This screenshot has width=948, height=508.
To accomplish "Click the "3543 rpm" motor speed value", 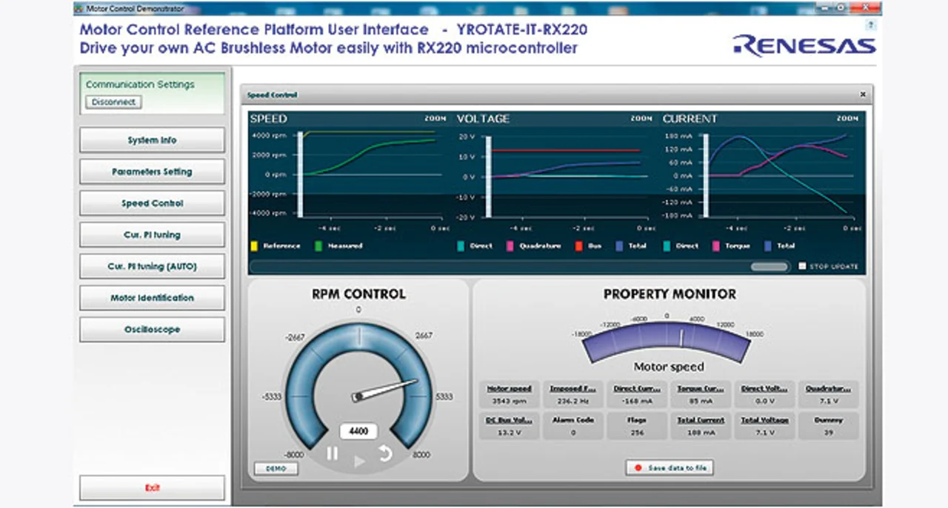I will (510, 401).
